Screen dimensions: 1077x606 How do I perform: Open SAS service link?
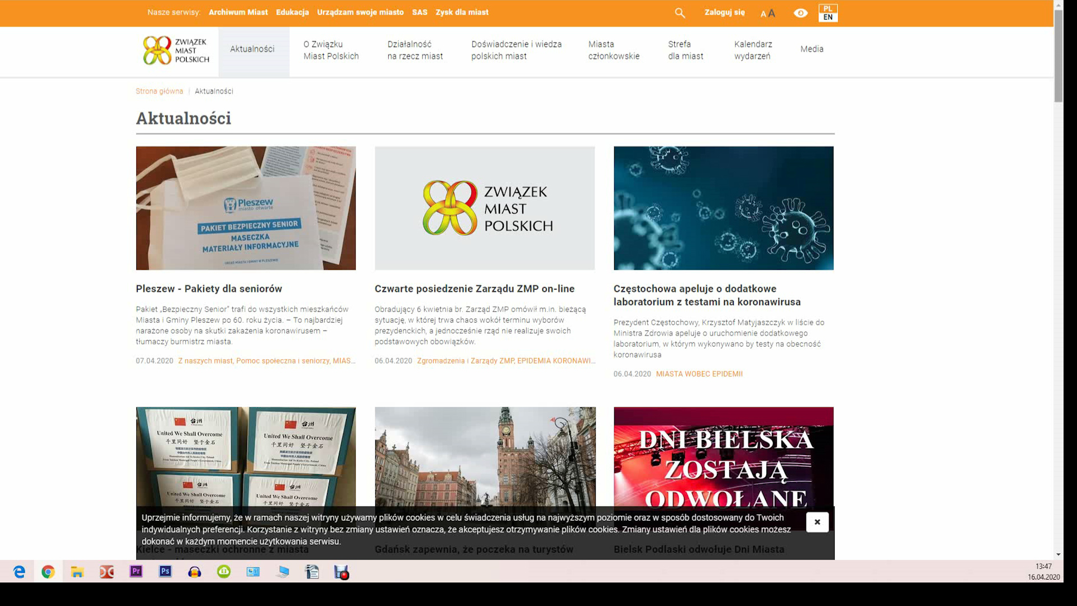(x=420, y=12)
